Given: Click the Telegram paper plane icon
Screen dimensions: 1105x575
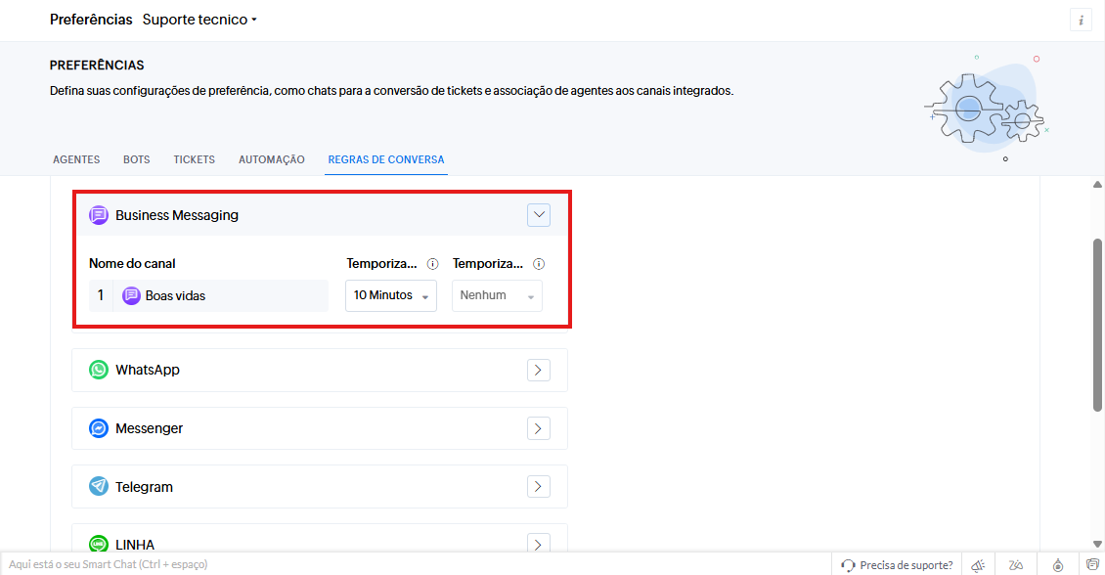Looking at the screenshot, I should 99,487.
